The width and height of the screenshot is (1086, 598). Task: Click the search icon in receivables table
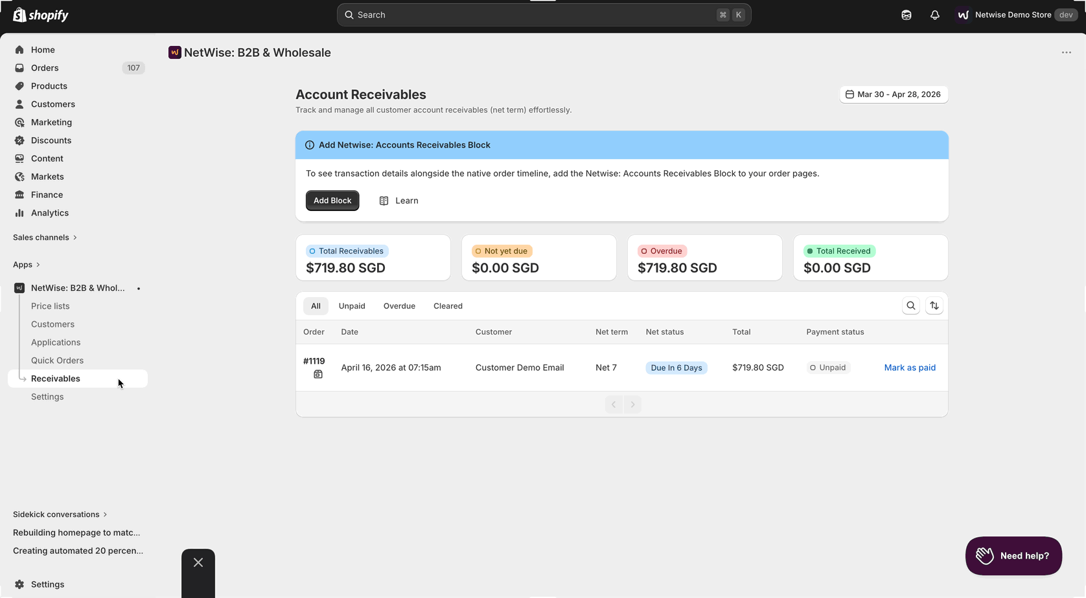pos(911,305)
